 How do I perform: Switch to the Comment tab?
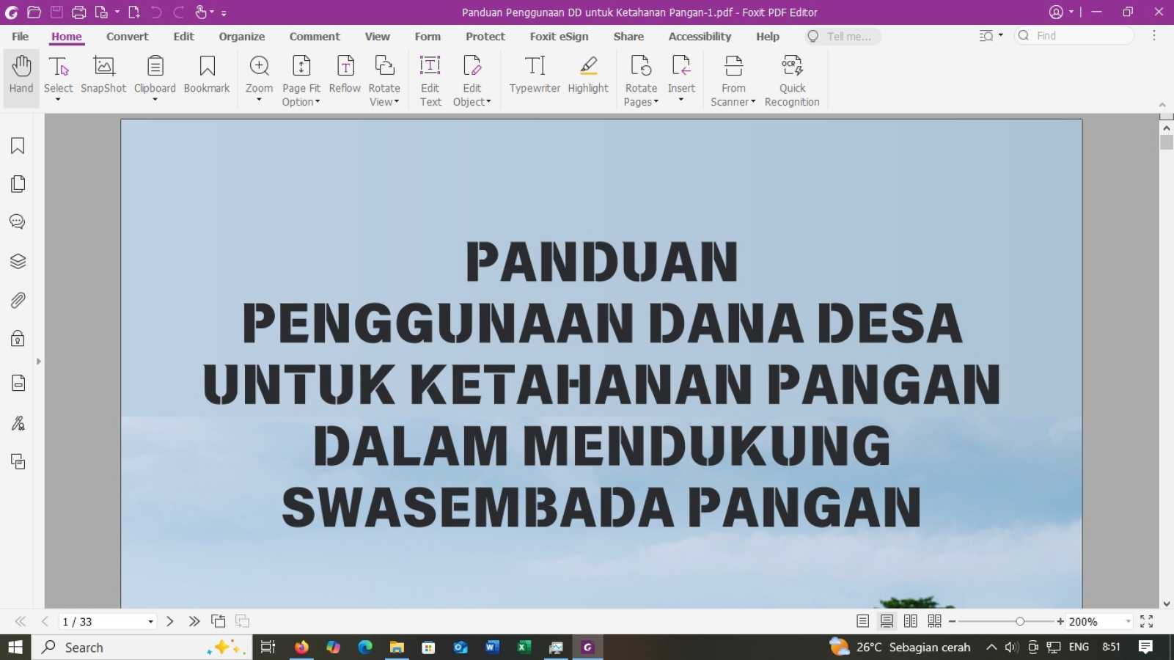point(315,36)
